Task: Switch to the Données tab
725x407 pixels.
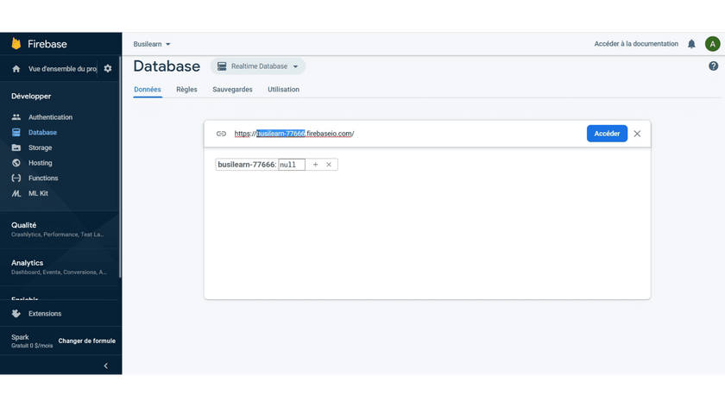Action: click(x=148, y=90)
